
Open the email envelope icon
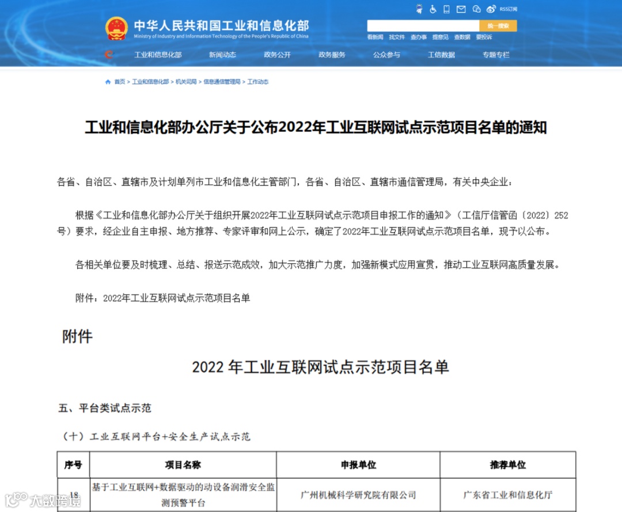click(x=461, y=9)
